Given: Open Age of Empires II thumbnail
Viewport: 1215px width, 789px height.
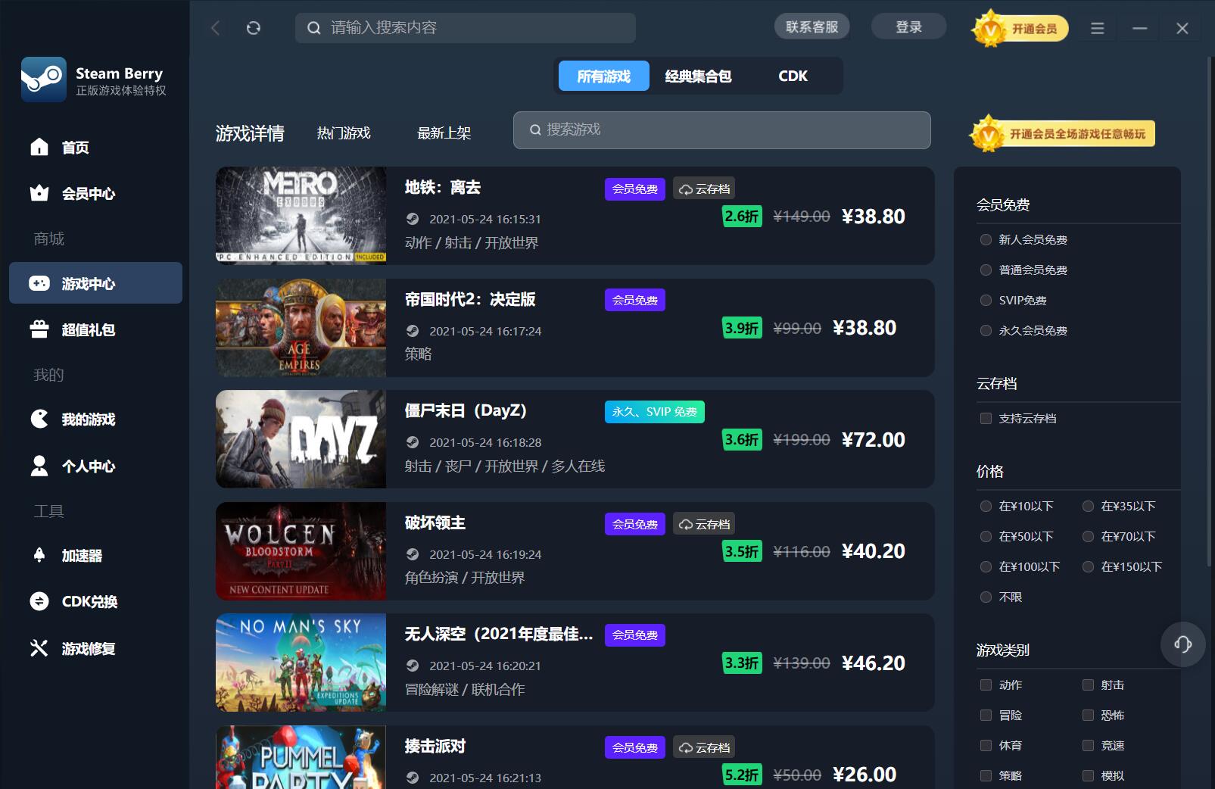Looking at the screenshot, I should pos(301,328).
